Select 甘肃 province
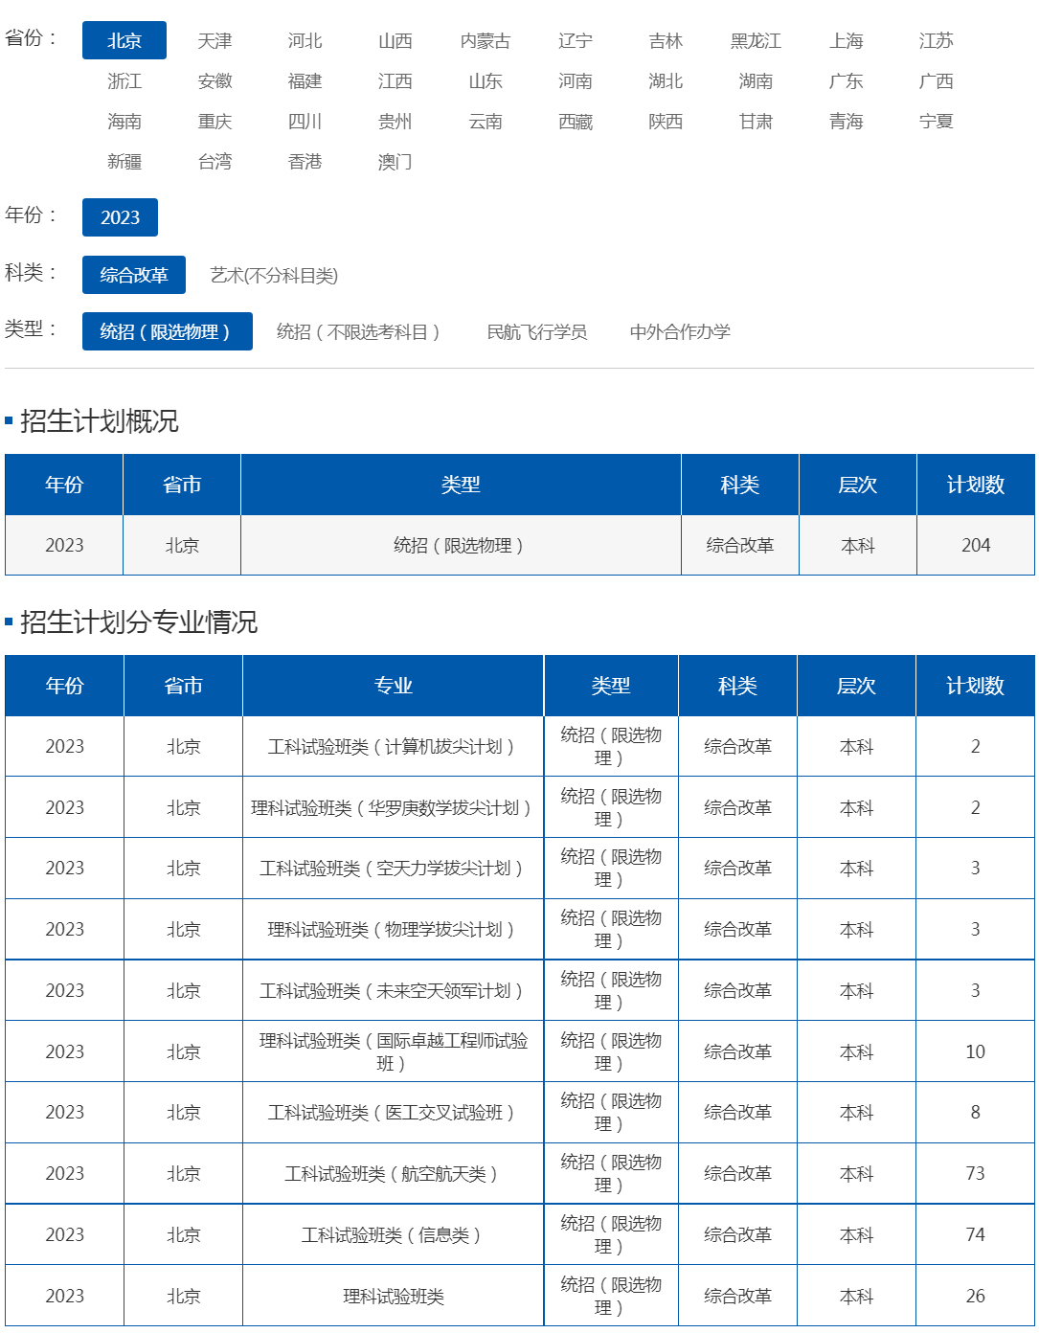Viewport: 1039px width, 1333px height. coord(756,121)
